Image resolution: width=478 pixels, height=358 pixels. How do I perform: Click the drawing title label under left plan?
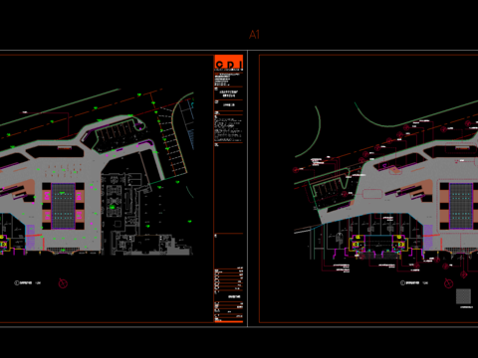28,283
